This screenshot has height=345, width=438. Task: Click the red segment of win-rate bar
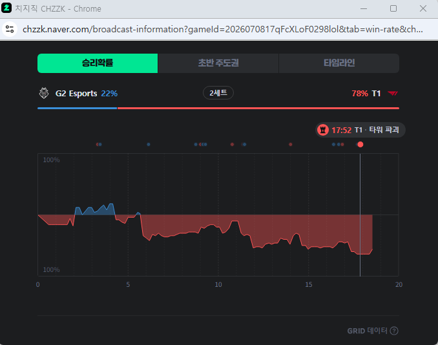click(x=258, y=108)
